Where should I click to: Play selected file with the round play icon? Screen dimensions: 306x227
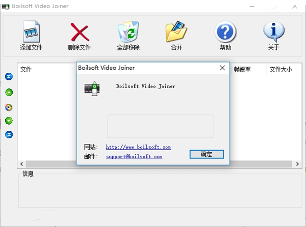9,107
